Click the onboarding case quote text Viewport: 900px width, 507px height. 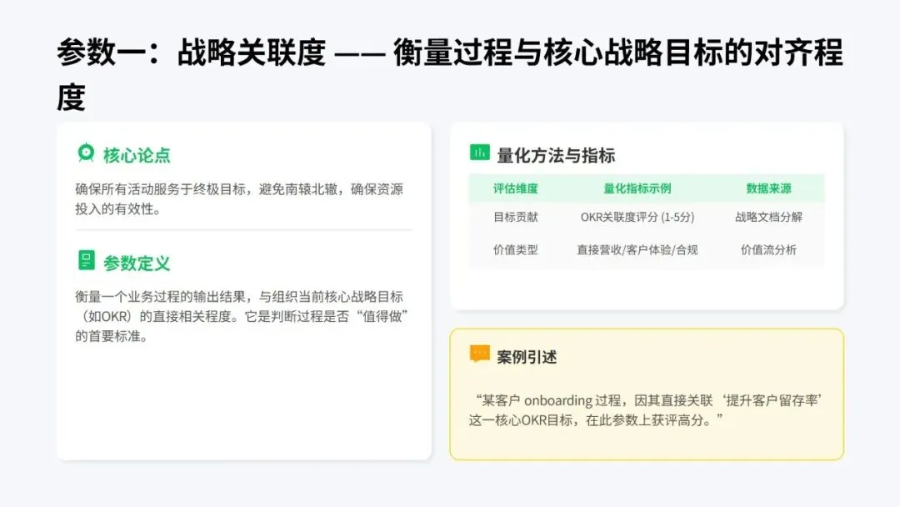click(646, 410)
